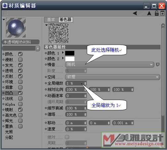Toggle the lock icon in toolbar
Image resolution: width=167 pixels, height=150 pixels.
pos(156,13)
